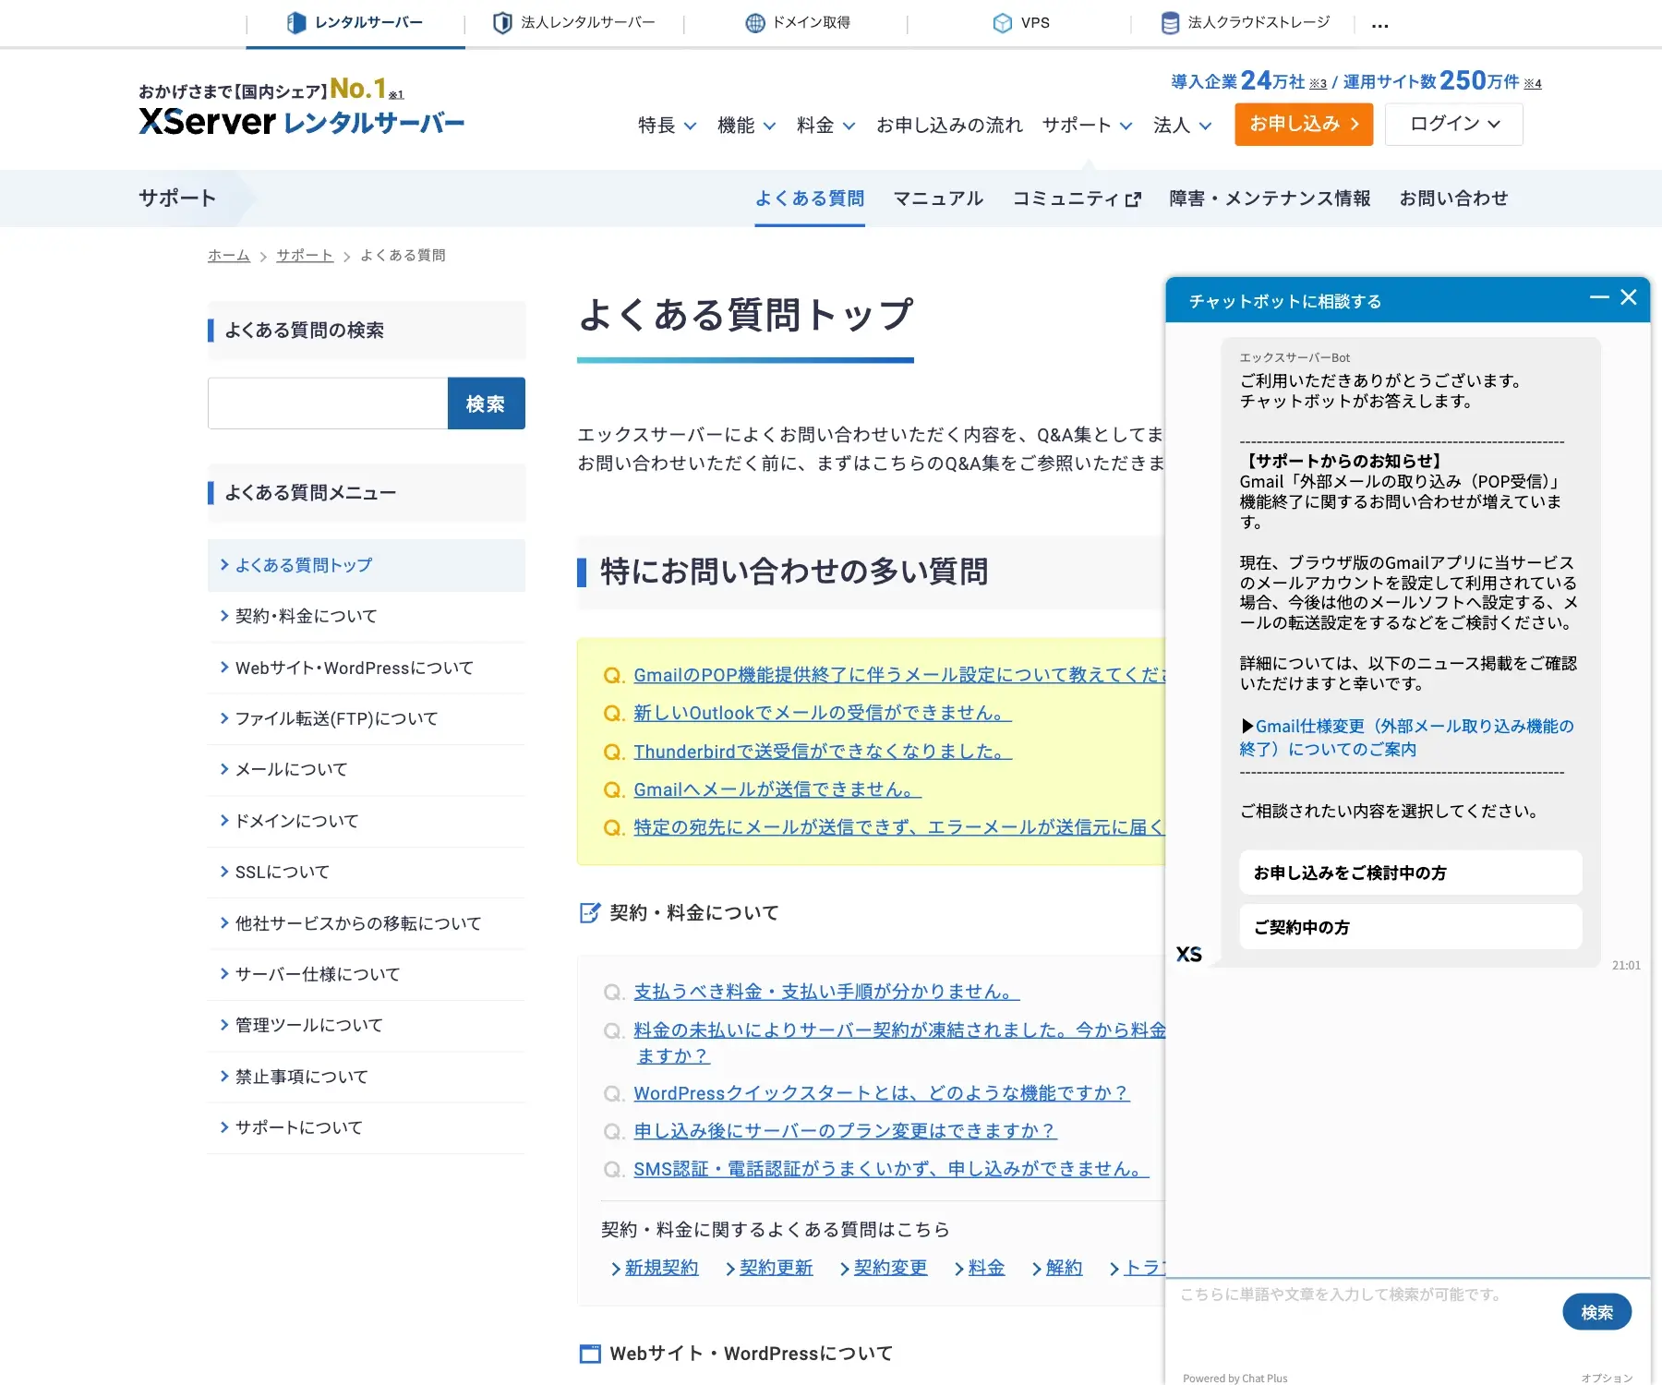Select the レンタルサーバー shield icon in the top navigation
The image size is (1662, 1385).
coord(295,22)
